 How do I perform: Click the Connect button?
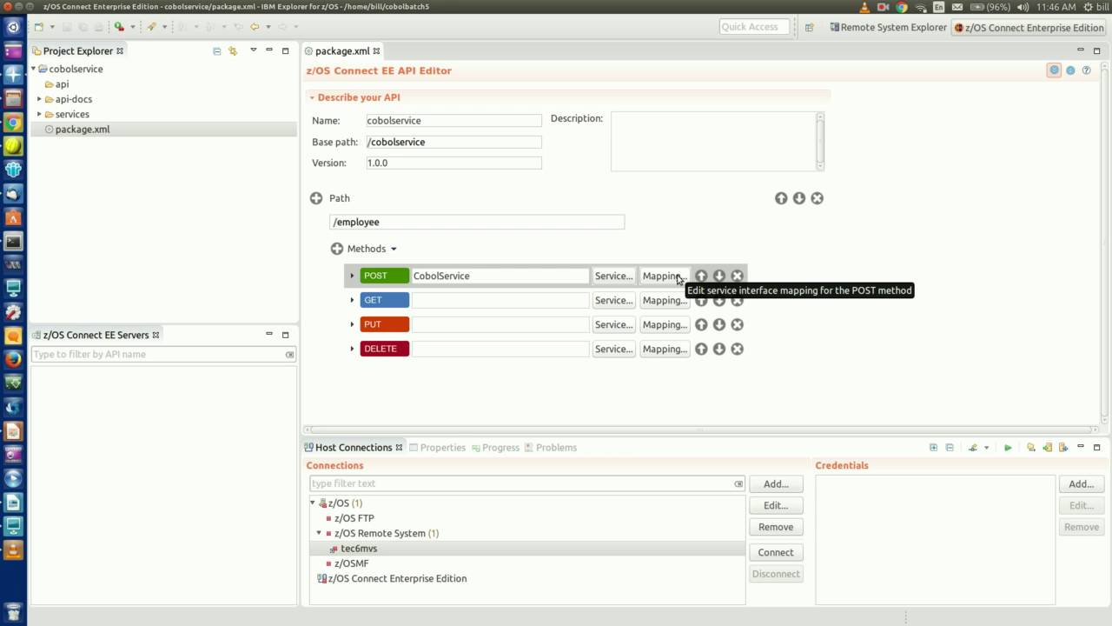tap(776, 552)
